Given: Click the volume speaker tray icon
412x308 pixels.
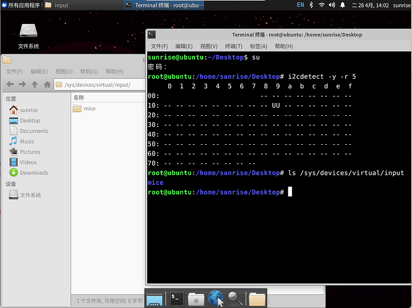Looking at the screenshot, I should tap(332, 5).
